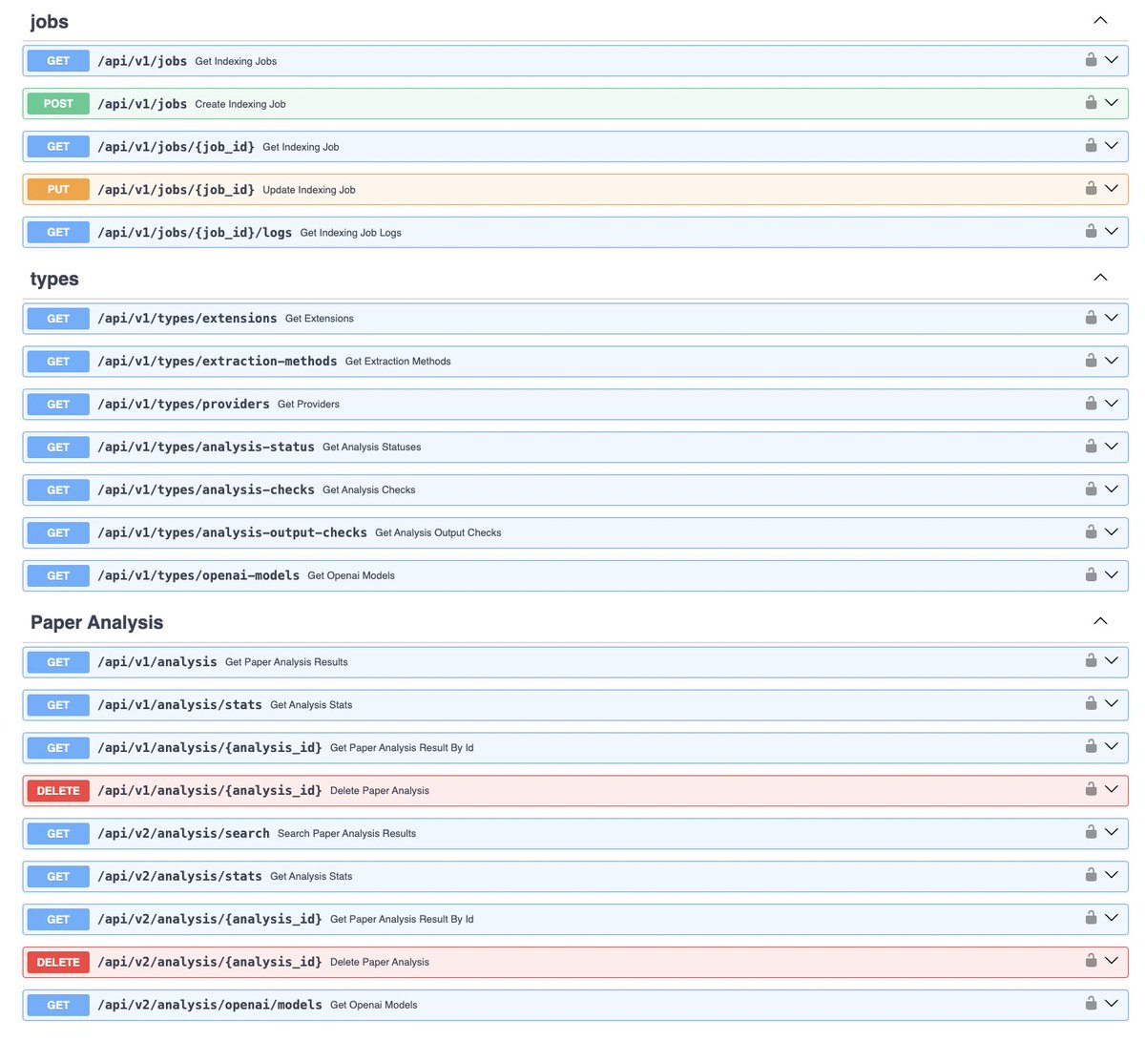The width and height of the screenshot is (1145, 1041).
Task: Click the GET badge for /api/v2/analysis/search
Action: pos(58,834)
